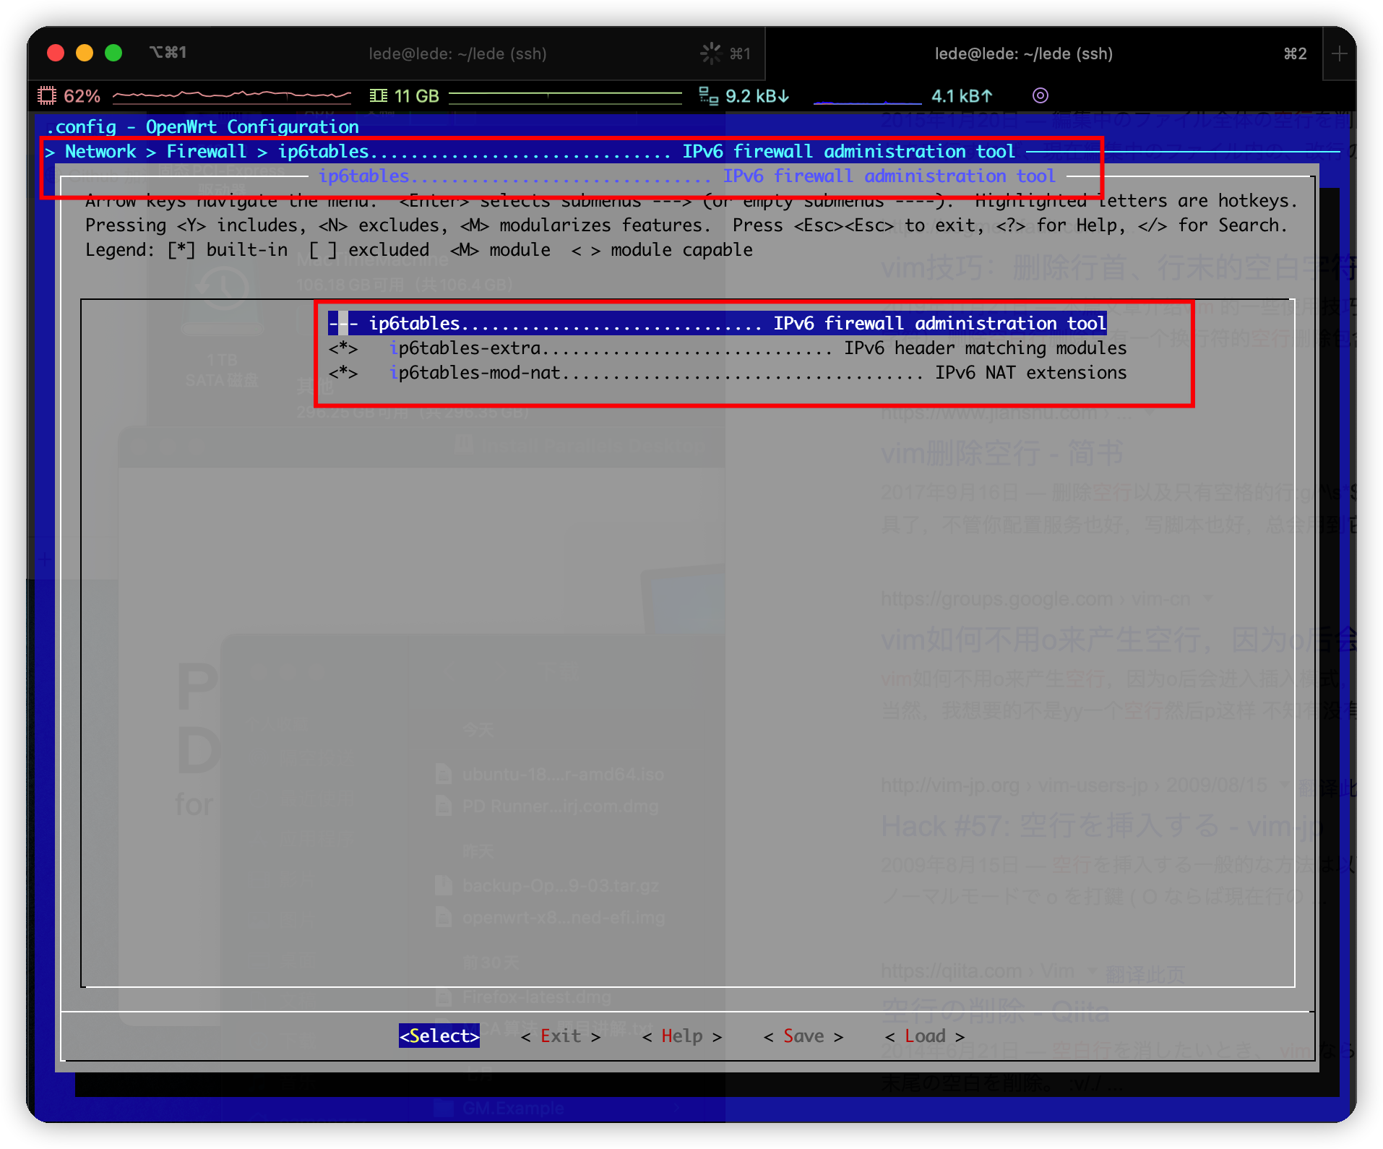Click the Exit button
Image resolution: width=1383 pixels, height=1149 pixels.
point(561,1036)
